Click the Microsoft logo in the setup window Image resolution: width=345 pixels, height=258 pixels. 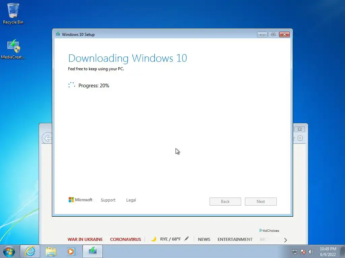point(81,200)
